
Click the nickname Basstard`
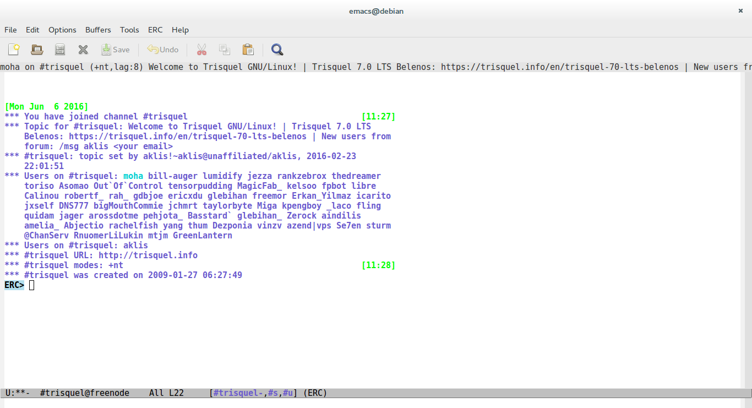210,216
